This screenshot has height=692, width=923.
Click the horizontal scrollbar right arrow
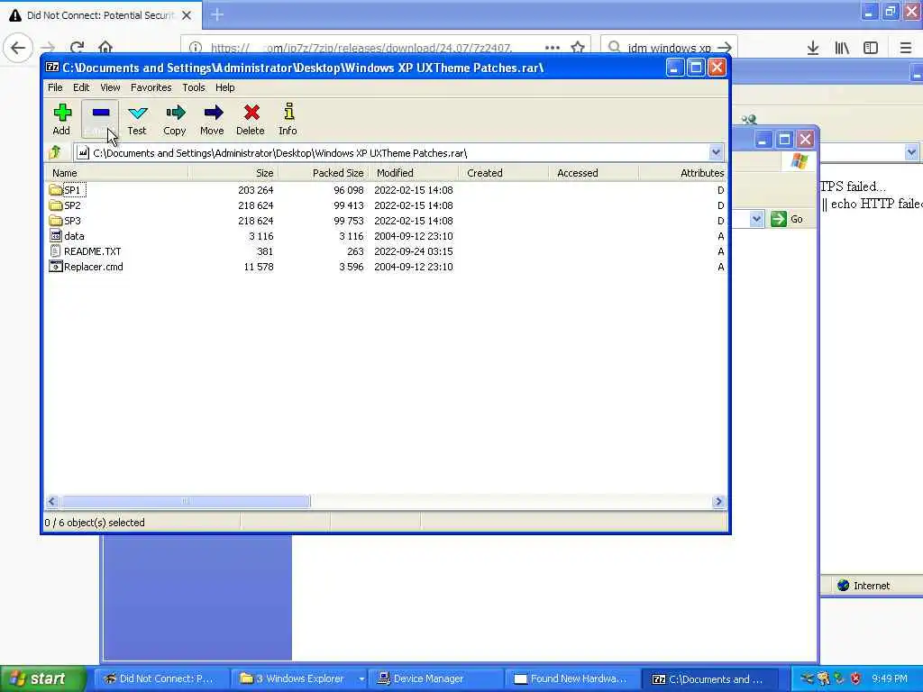pos(718,501)
